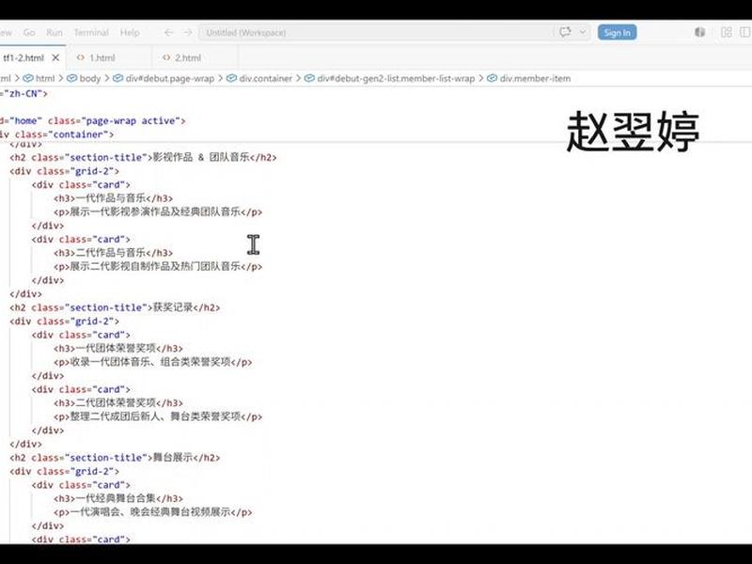Open the Help menu

tap(130, 33)
